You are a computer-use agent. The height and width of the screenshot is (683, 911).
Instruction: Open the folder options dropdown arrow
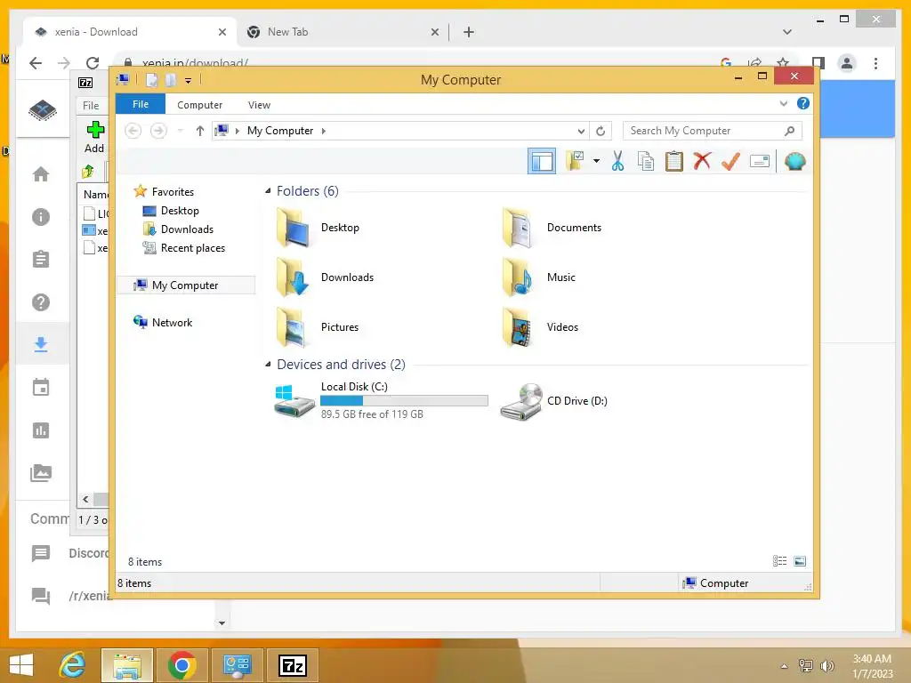point(596,161)
